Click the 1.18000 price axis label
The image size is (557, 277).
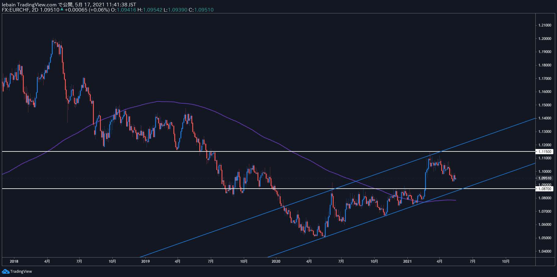(x=545, y=65)
